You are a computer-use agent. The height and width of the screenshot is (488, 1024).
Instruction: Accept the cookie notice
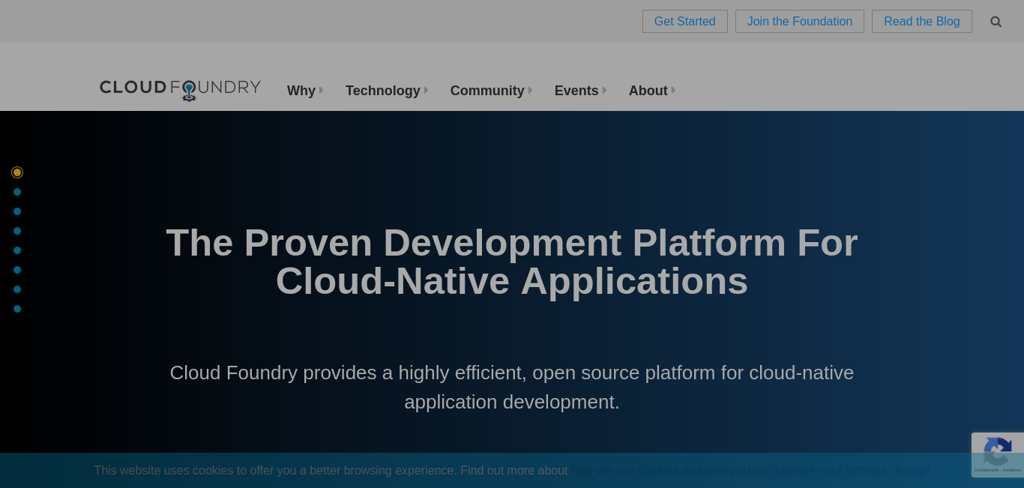pyautogui.click(x=912, y=471)
